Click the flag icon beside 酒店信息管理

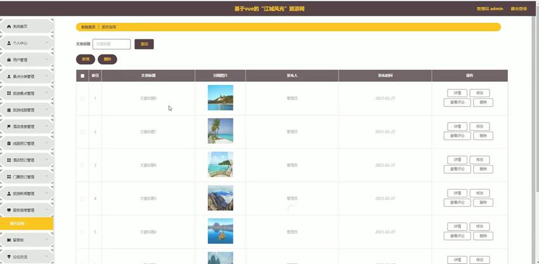point(9,127)
